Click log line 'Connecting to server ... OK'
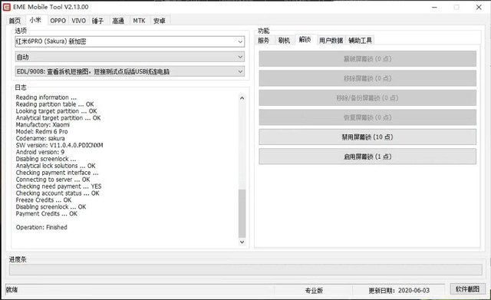 53,180
